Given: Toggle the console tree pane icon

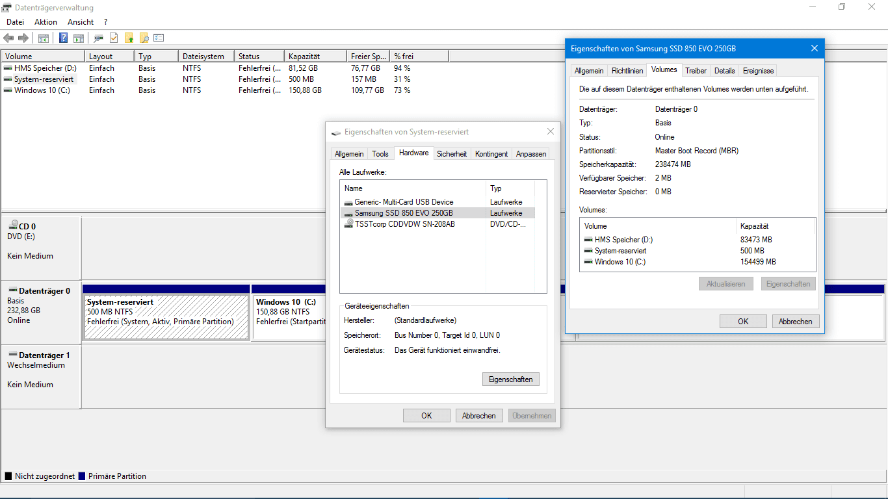Looking at the screenshot, I should click(44, 38).
